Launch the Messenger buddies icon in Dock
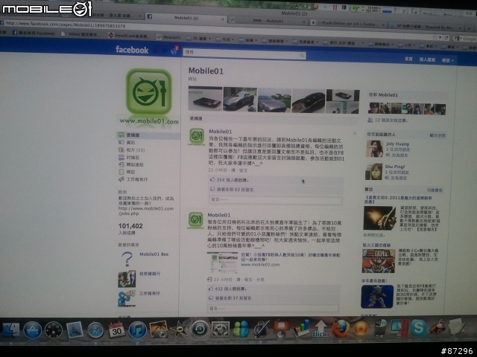 tap(241, 329)
